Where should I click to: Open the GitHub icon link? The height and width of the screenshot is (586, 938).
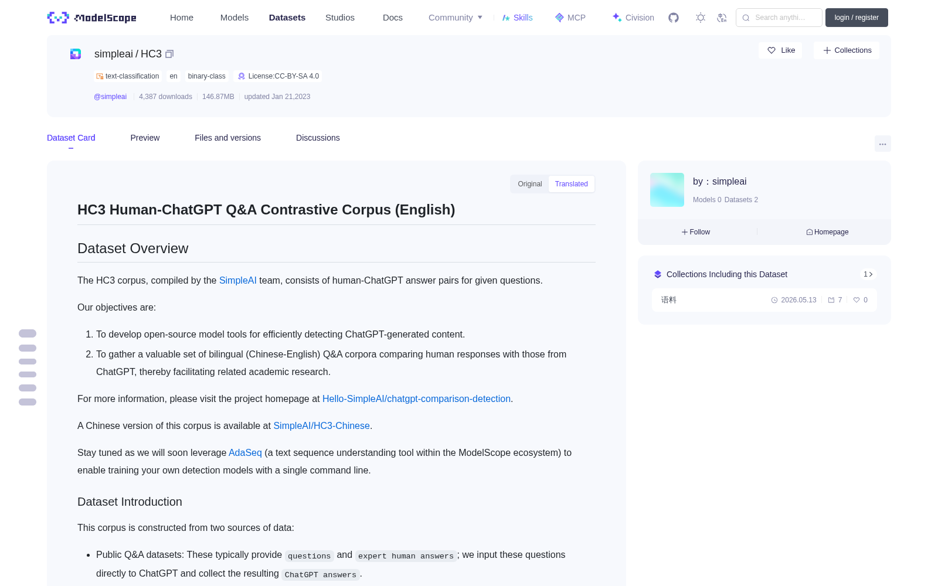[674, 18]
